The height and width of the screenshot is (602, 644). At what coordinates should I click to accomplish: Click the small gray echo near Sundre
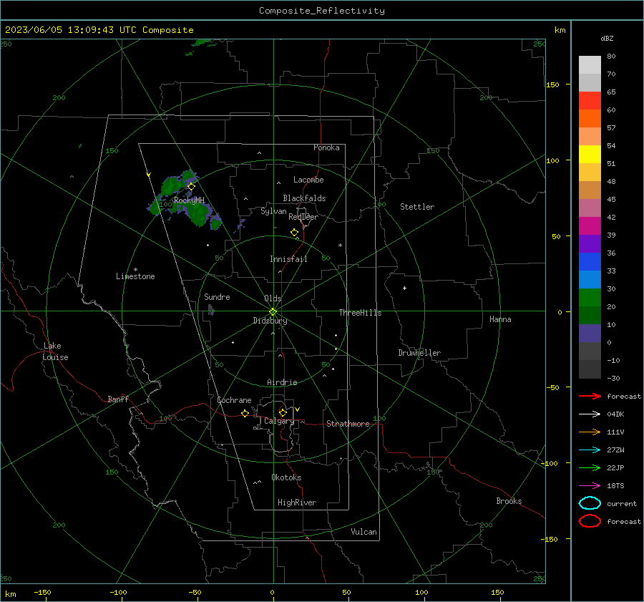coord(211,309)
